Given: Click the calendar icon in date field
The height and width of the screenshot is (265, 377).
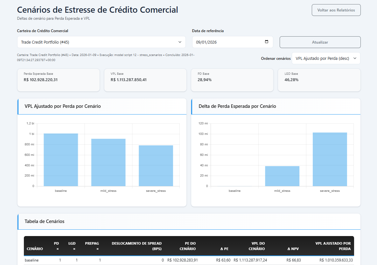Looking at the screenshot, I should (266, 42).
